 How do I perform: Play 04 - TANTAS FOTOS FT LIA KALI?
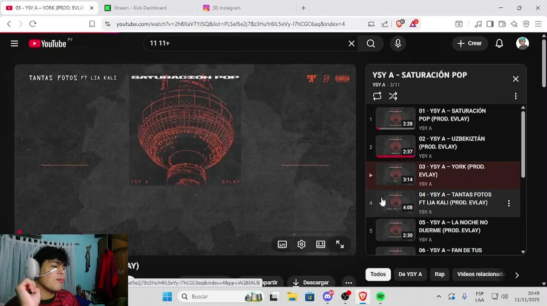(x=443, y=203)
